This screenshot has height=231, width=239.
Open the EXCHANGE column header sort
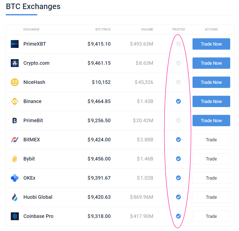coord(31,29)
